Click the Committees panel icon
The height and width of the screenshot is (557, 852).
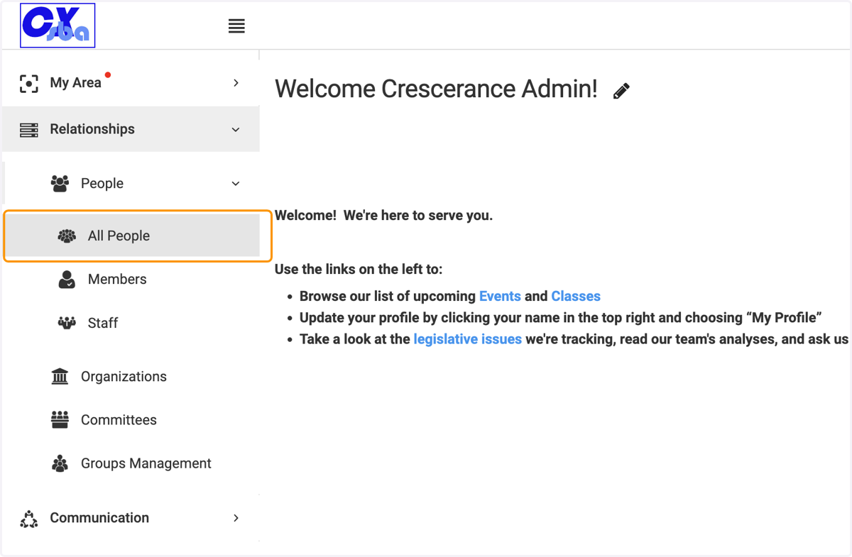point(60,420)
